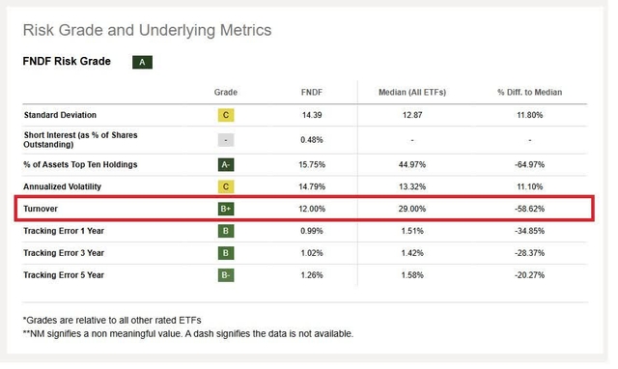Click the Grade column header
Screen dimensions: 618x369
pos(225,93)
